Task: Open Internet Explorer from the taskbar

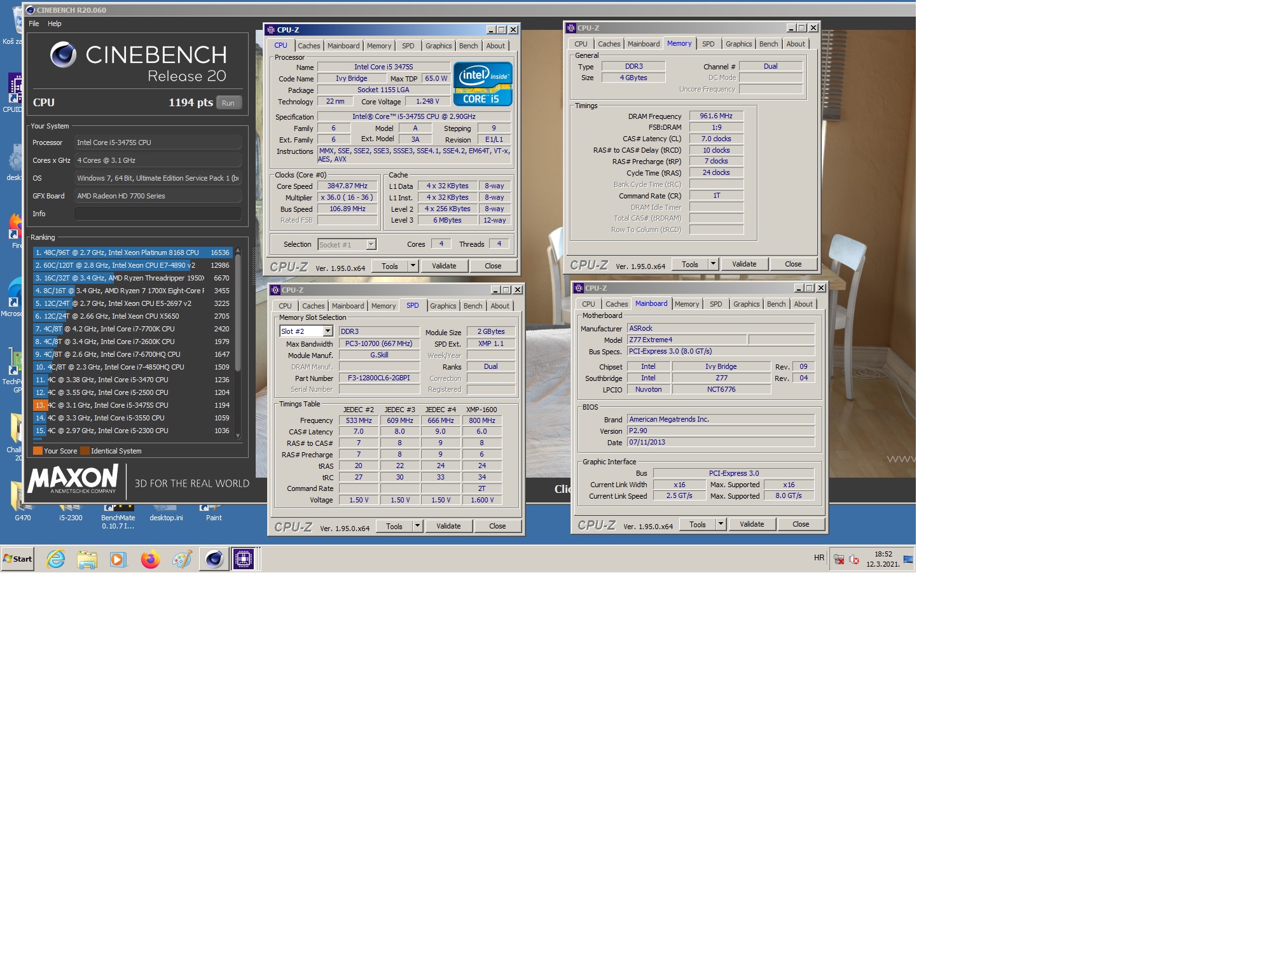Action: point(56,559)
